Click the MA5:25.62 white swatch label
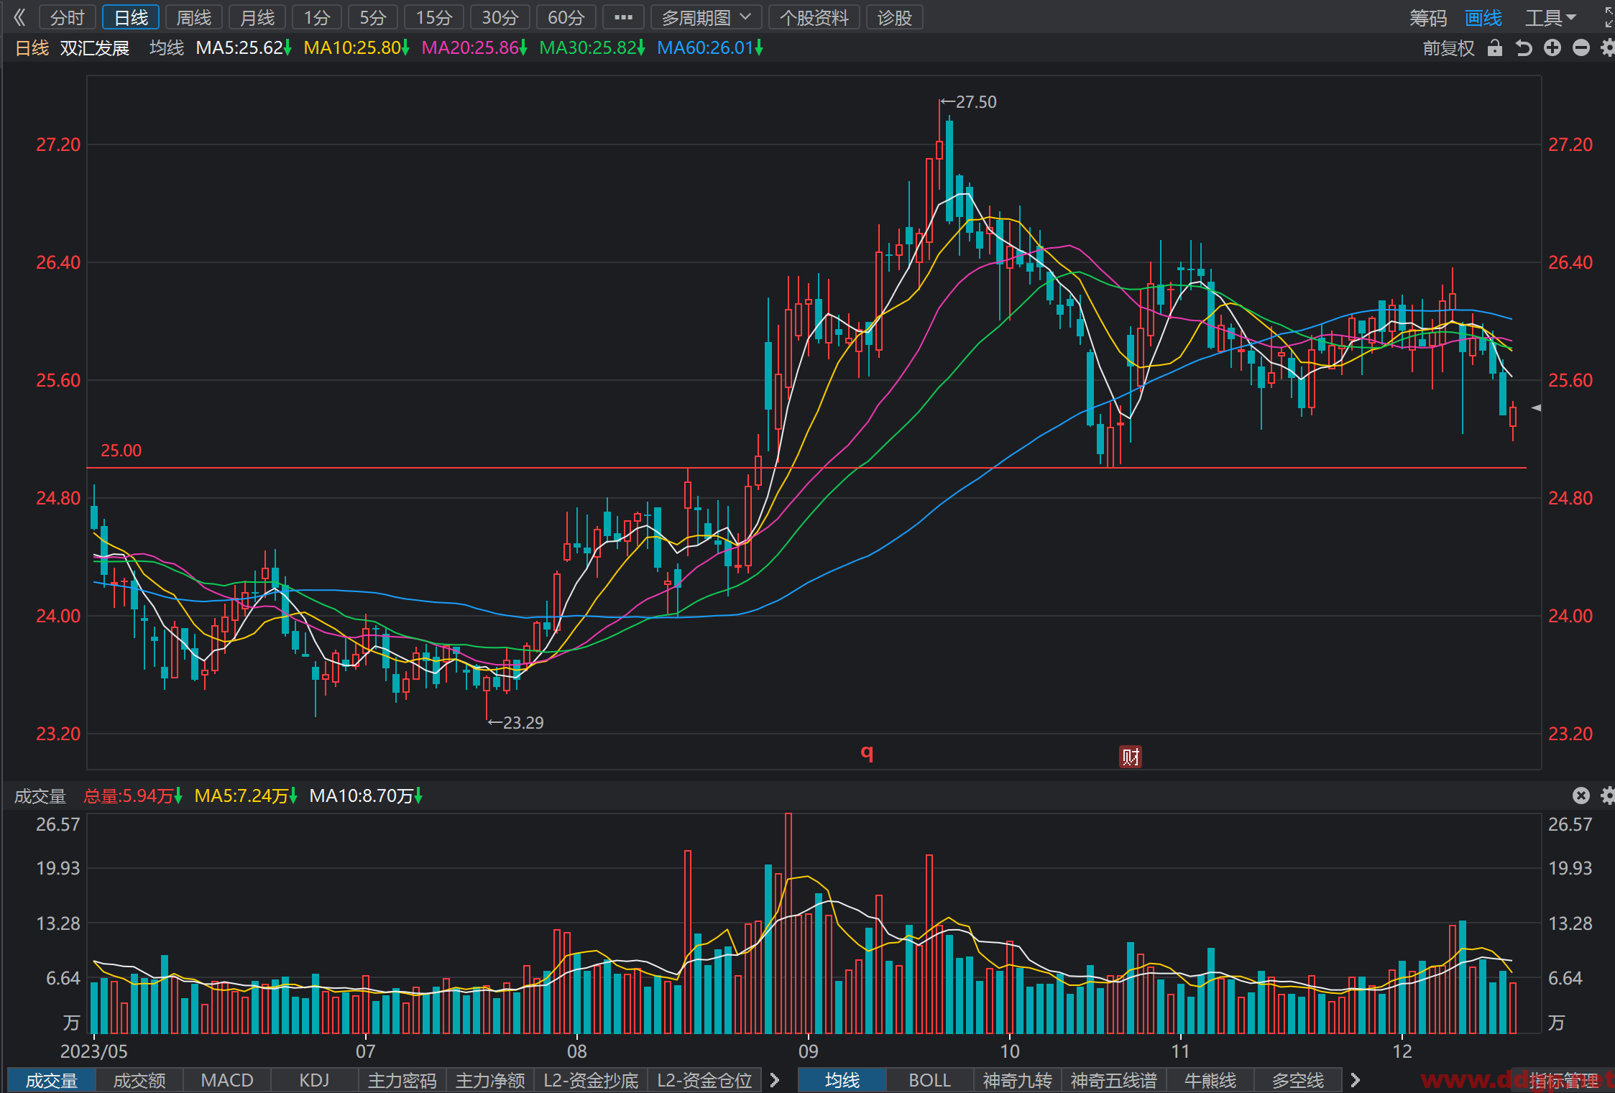The height and width of the screenshot is (1093, 1615). (244, 48)
